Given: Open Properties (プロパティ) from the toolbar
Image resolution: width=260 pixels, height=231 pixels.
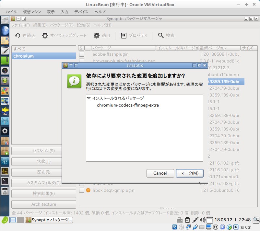Looking at the screenshot, I should (x=134, y=35).
